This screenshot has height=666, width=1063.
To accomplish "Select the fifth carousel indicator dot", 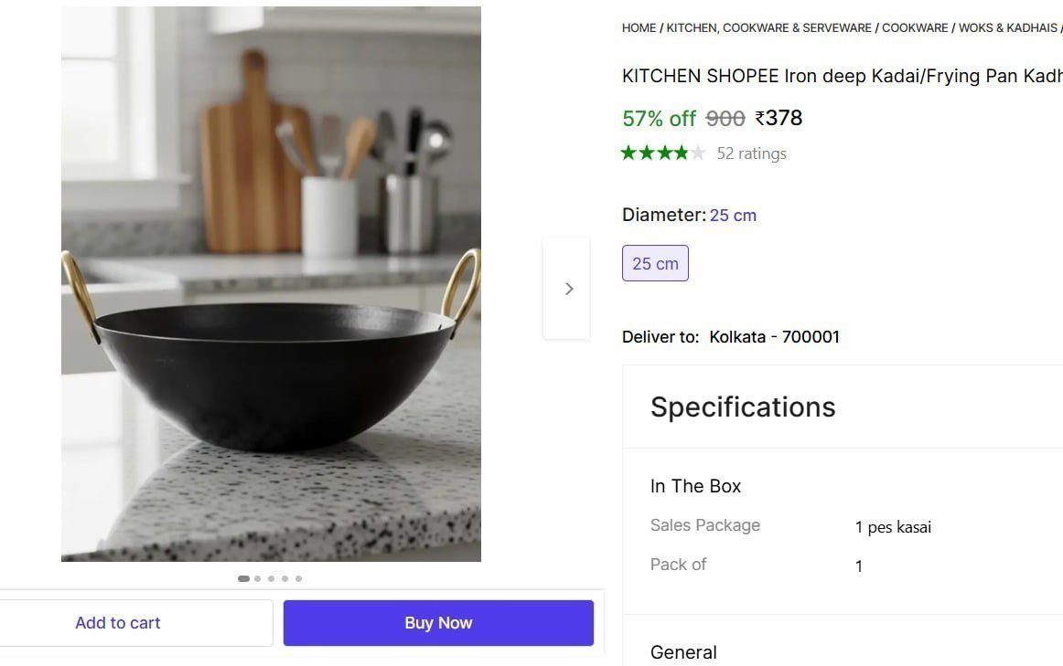I will tap(298, 578).
